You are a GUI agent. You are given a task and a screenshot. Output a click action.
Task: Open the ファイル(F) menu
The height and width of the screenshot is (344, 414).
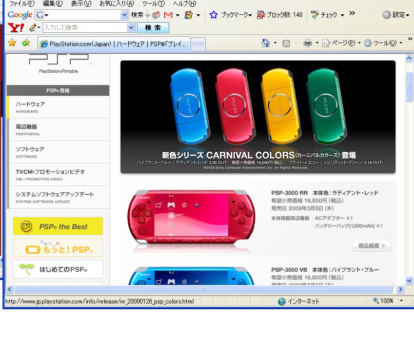pyautogui.click(x=22, y=4)
